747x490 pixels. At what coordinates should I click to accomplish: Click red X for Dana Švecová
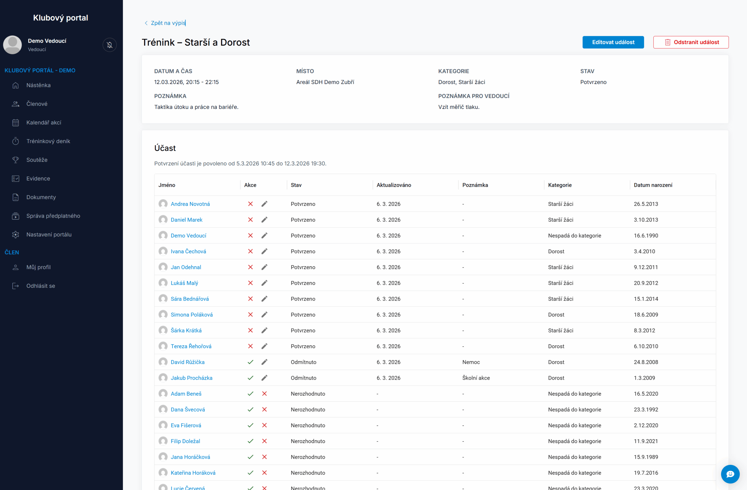click(264, 409)
